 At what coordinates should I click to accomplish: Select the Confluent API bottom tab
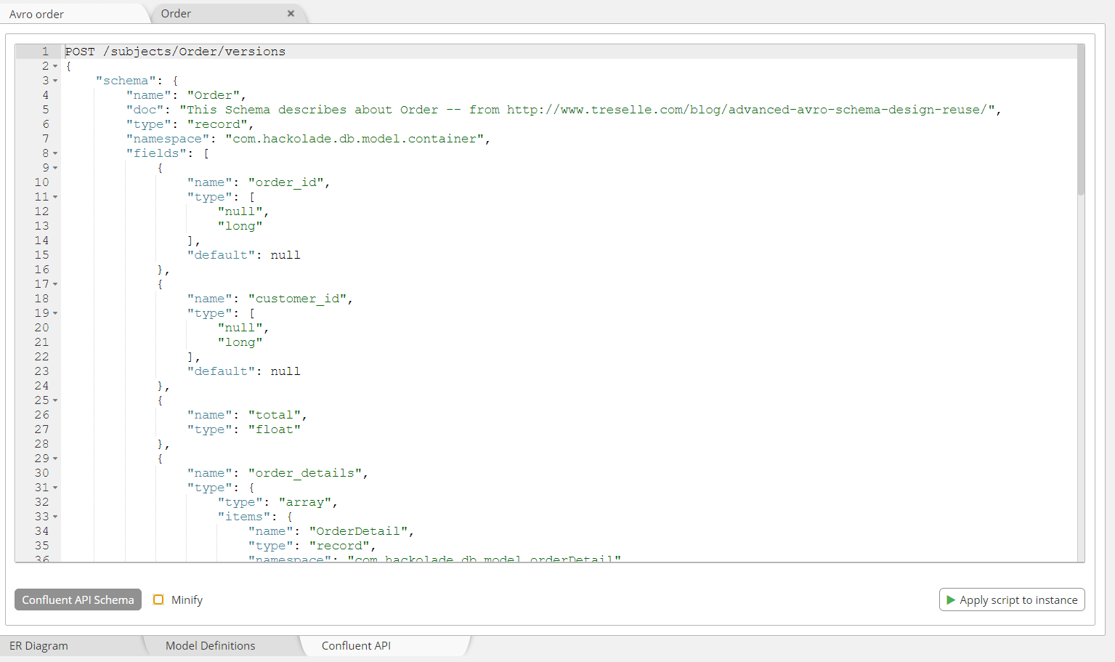click(356, 645)
